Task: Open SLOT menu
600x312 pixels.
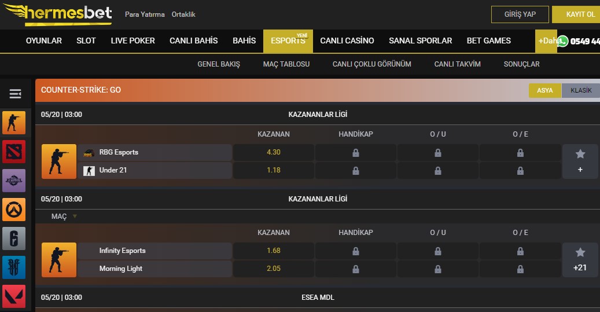Action: point(86,41)
